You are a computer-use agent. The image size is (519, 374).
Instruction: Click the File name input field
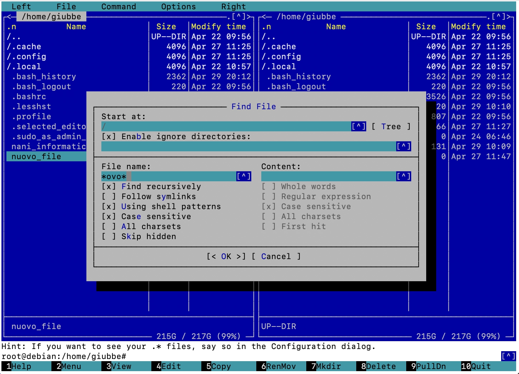(x=168, y=176)
